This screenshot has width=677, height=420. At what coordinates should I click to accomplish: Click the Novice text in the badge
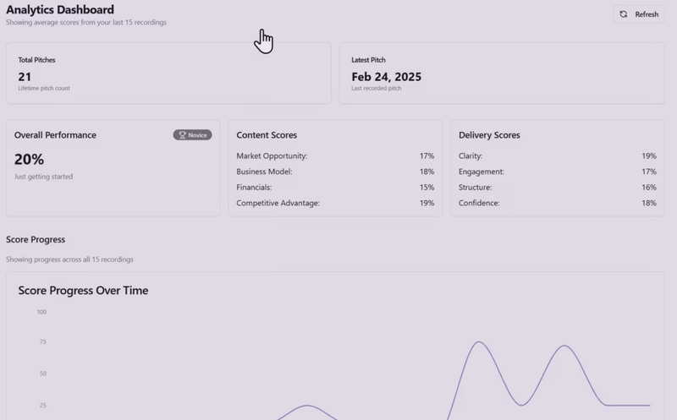(197, 135)
